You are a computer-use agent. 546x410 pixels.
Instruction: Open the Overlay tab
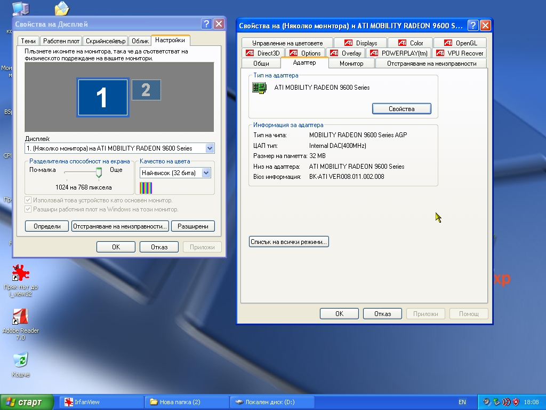point(346,53)
